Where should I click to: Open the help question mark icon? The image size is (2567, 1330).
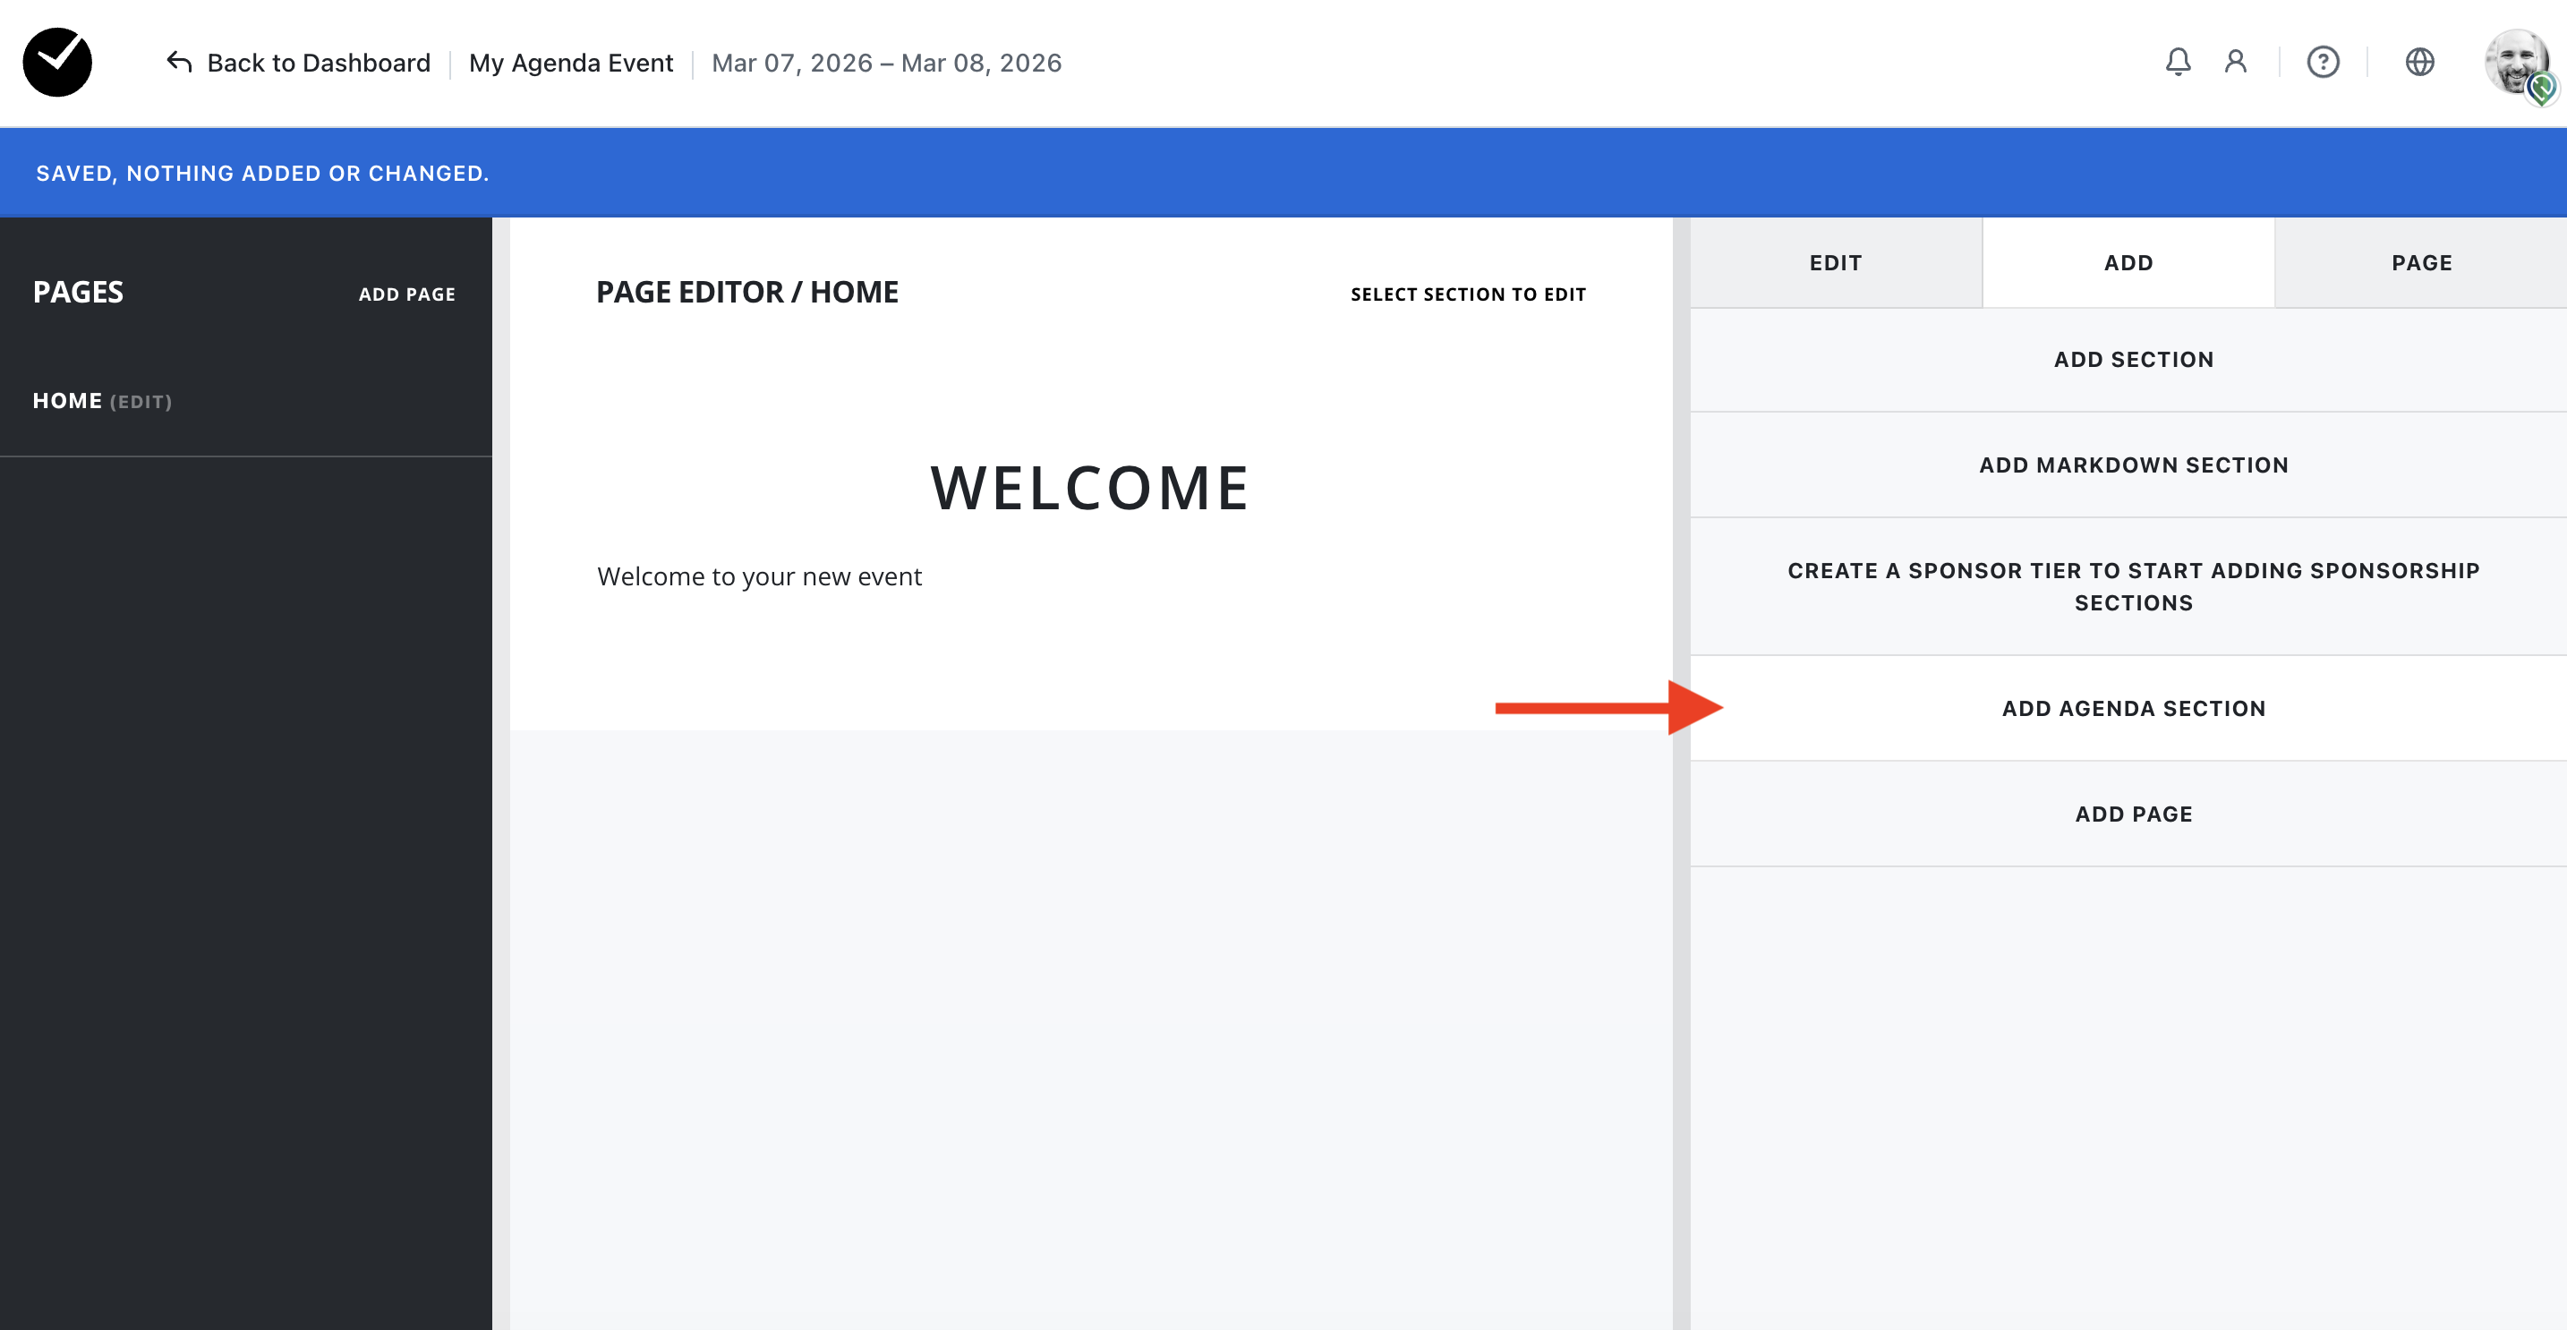[x=2322, y=62]
